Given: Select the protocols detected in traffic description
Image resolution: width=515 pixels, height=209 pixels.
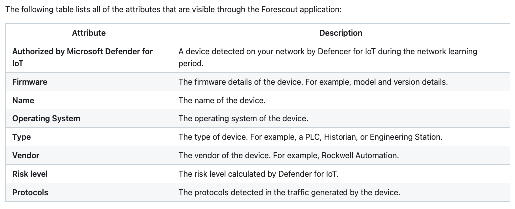Looking at the screenshot, I should pyautogui.click(x=289, y=192).
